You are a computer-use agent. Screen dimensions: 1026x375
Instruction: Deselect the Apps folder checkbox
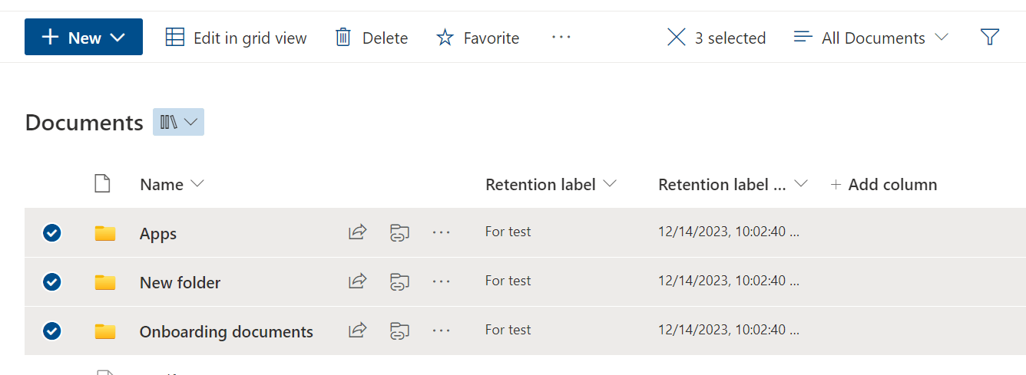click(x=52, y=232)
